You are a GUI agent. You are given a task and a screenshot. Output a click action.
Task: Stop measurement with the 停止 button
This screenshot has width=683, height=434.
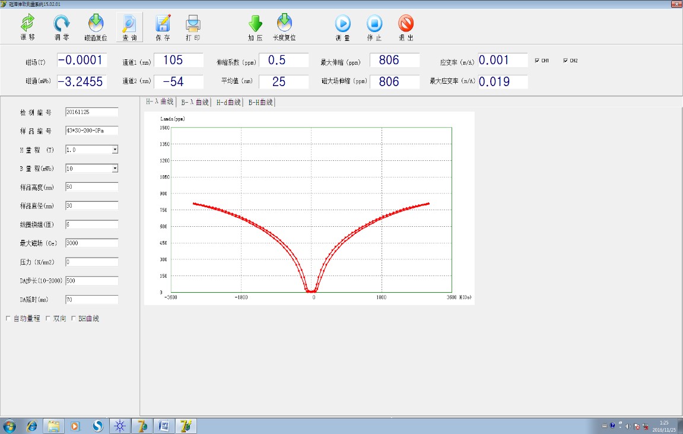point(374,24)
